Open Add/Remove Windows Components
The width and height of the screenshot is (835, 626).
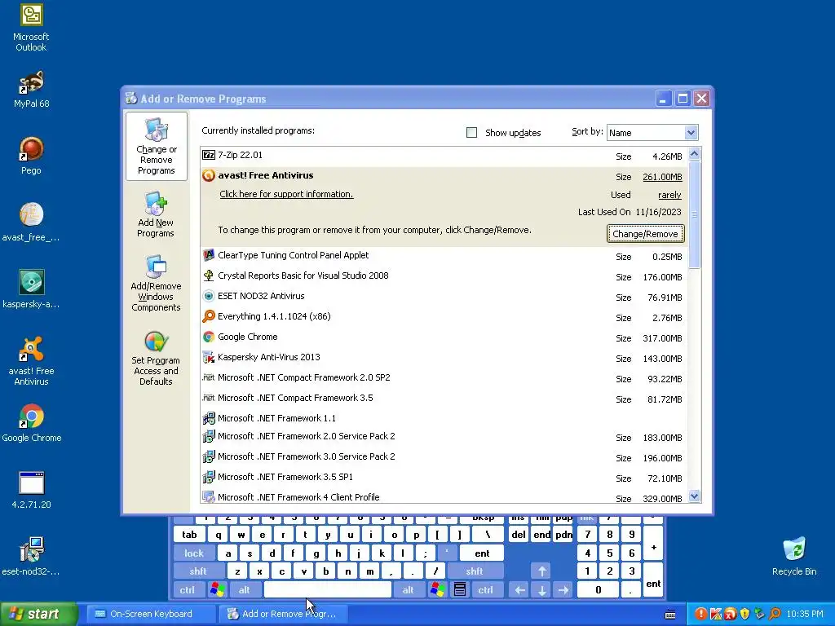pos(156,283)
